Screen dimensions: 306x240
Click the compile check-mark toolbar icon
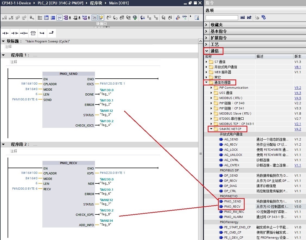[x=135, y=18]
